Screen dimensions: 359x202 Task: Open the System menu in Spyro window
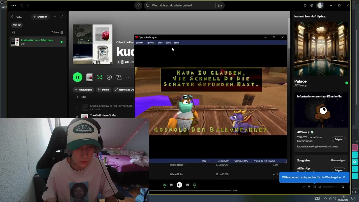(140, 43)
